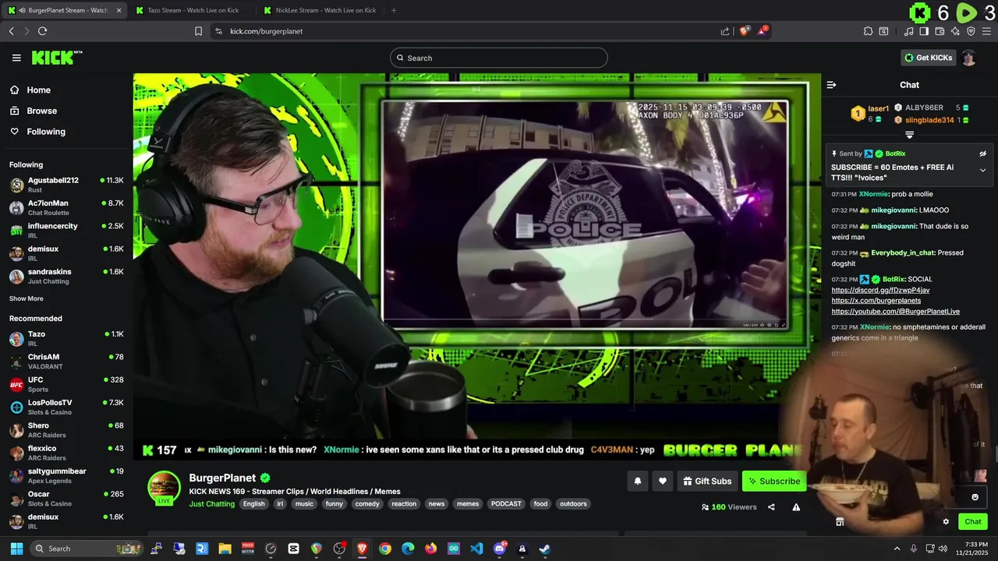
Task: Open Agustabell212 followed channel
Action: [x=66, y=185]
